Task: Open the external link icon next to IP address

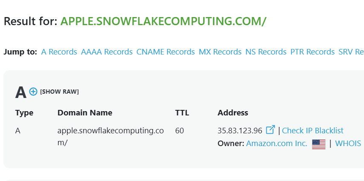Action: click(x=270, y=130)
